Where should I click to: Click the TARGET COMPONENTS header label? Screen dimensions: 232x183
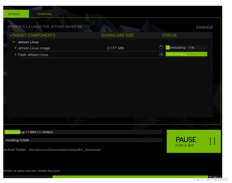coord(34,35)
